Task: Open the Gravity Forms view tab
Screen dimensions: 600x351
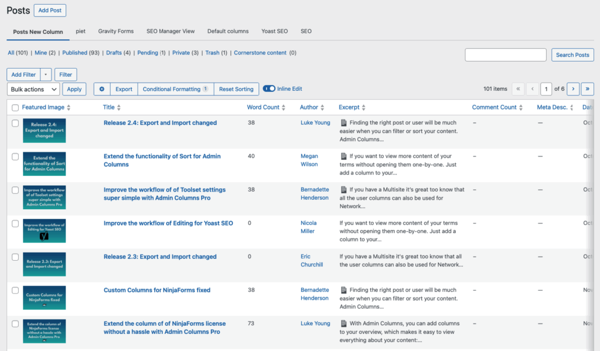Action: [x=115, y=31]
